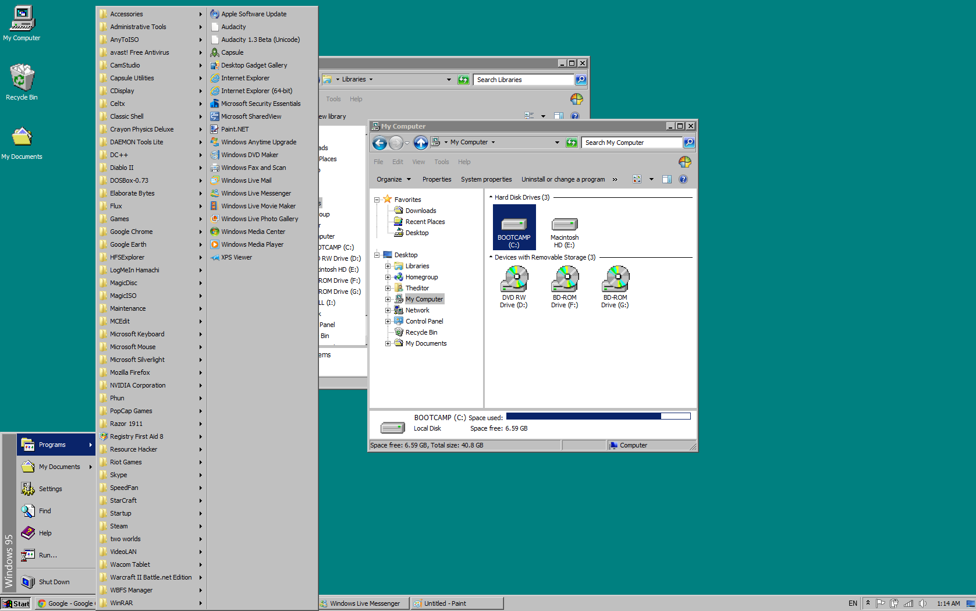The height and width of the screenshot is (611, 976).
Task: Click the Search My Computer field
Action: click(x=631, y=143)
